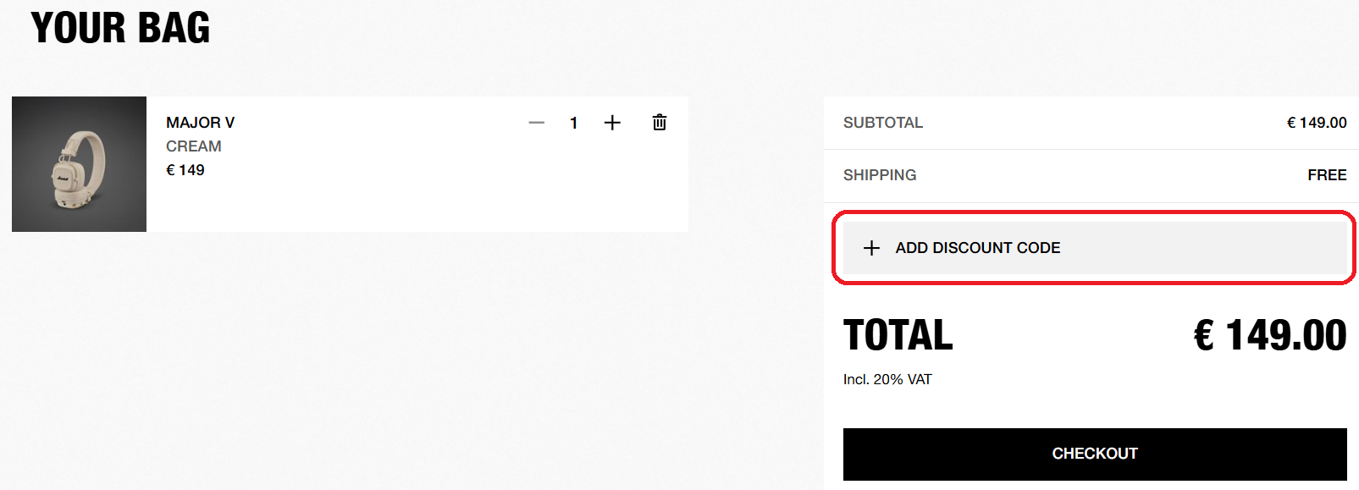Click the Shipping label

tap(879, 175)
